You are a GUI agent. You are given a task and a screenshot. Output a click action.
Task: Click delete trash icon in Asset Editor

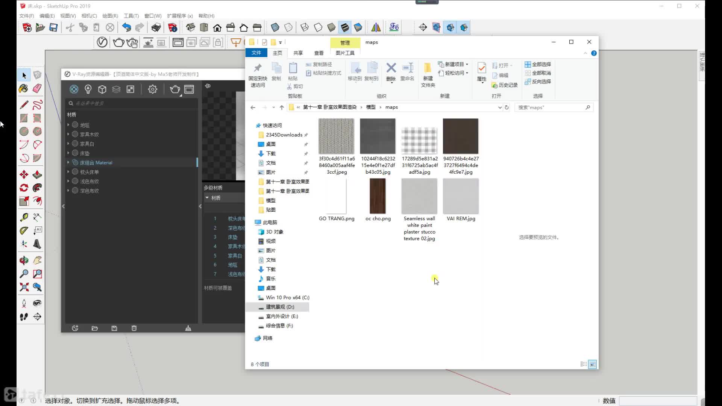click(134, 328)
